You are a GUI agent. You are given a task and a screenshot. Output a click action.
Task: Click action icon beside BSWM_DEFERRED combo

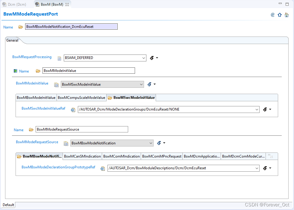click(152, 58)
